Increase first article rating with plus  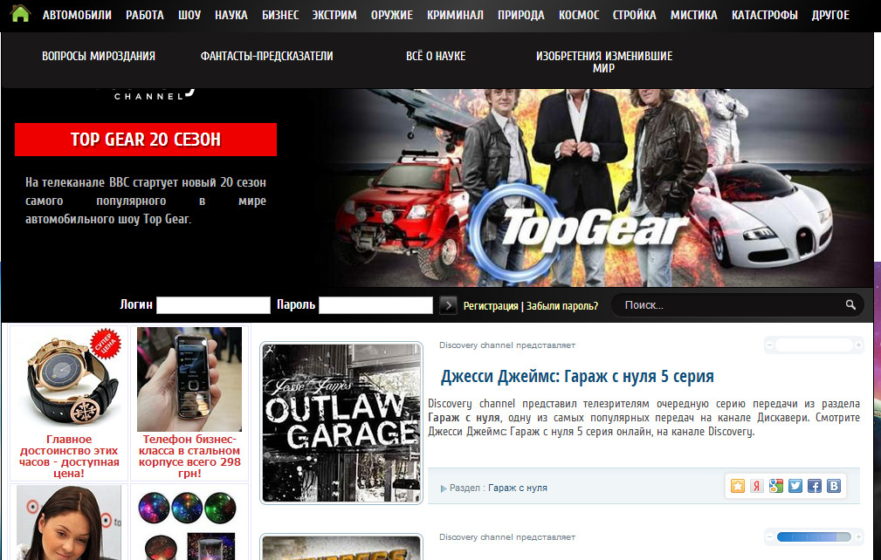859,345
